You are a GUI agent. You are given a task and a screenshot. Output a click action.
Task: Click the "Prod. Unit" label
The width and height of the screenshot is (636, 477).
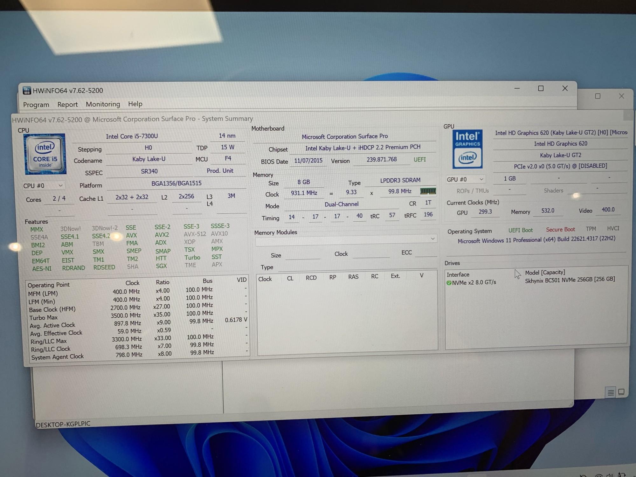220,171
